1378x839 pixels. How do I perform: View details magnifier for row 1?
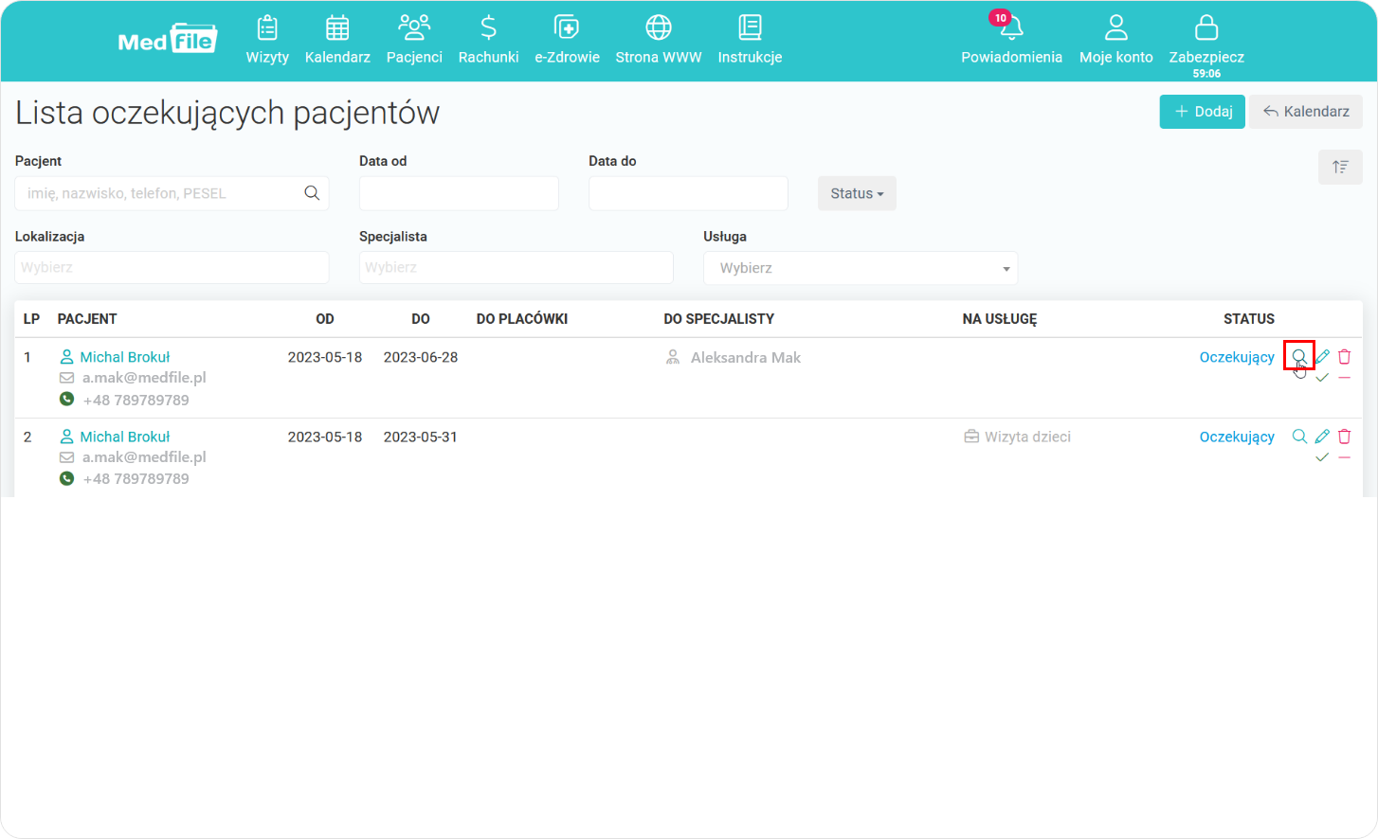coord(1299,356)
